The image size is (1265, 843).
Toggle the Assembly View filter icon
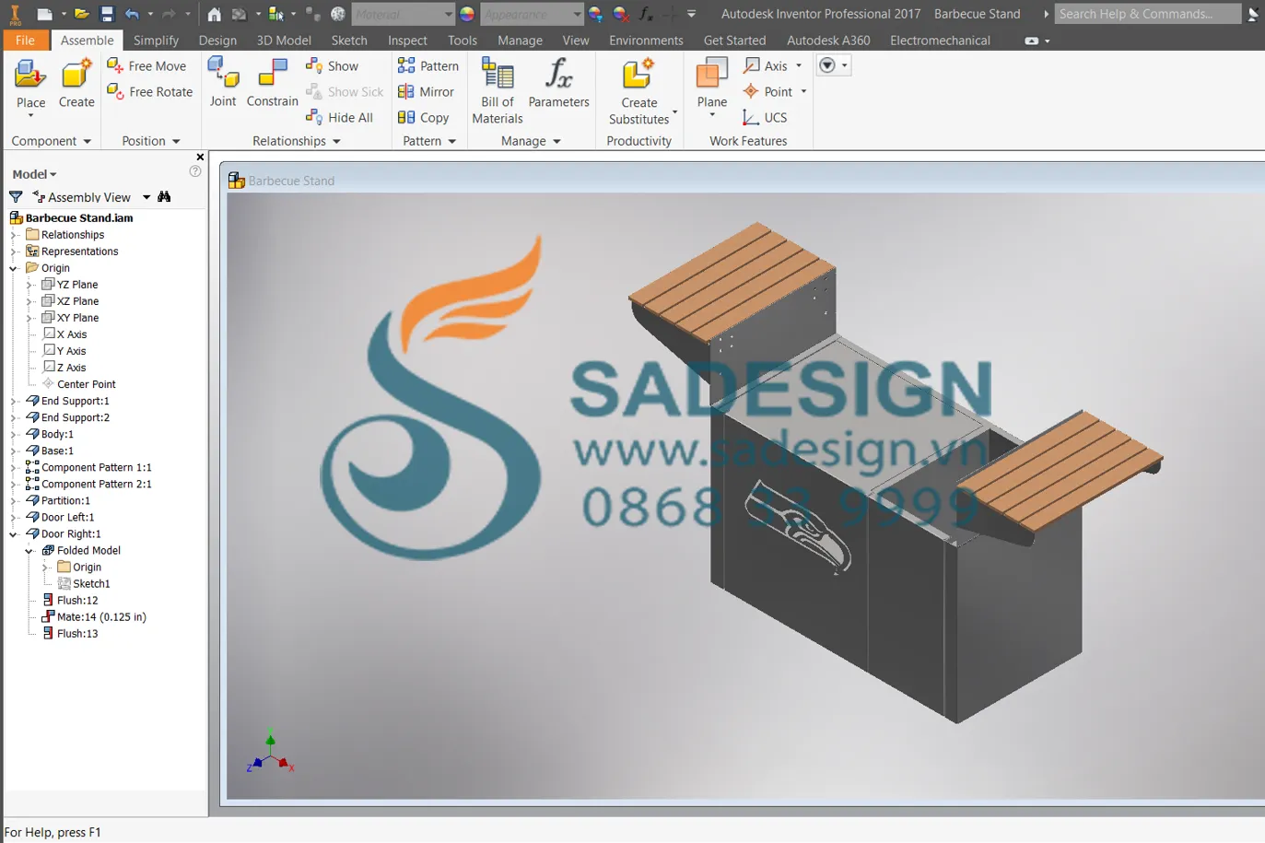(15, 196)
